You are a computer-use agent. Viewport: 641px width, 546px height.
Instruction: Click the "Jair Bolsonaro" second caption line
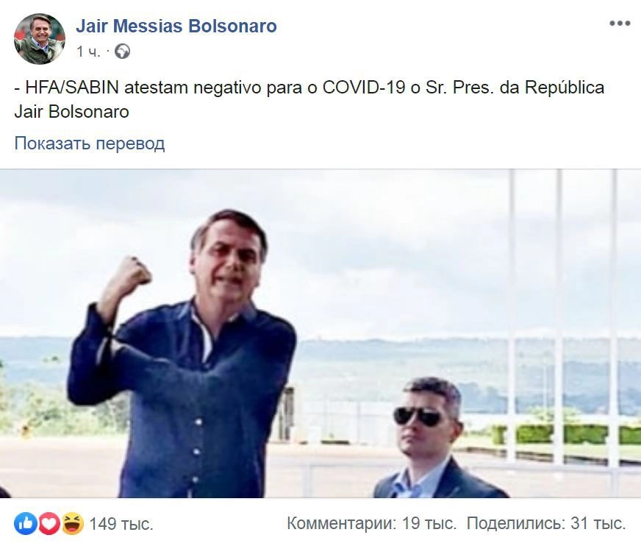click(x=71, y=112)
